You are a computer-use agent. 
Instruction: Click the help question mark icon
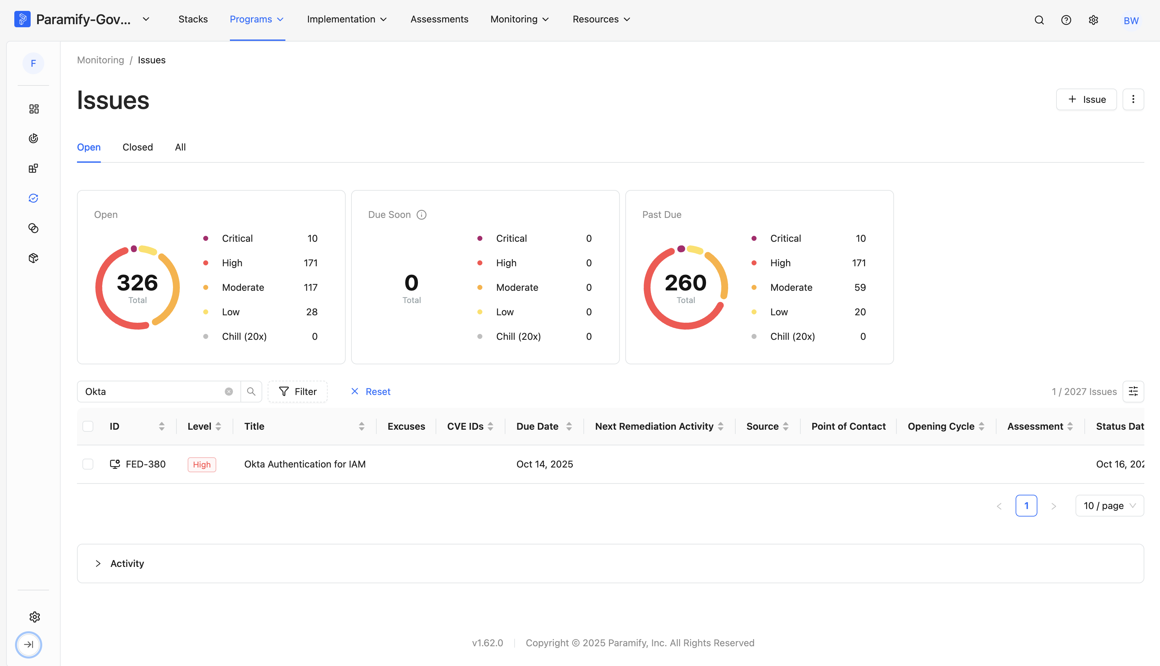tap(1066, 20)
